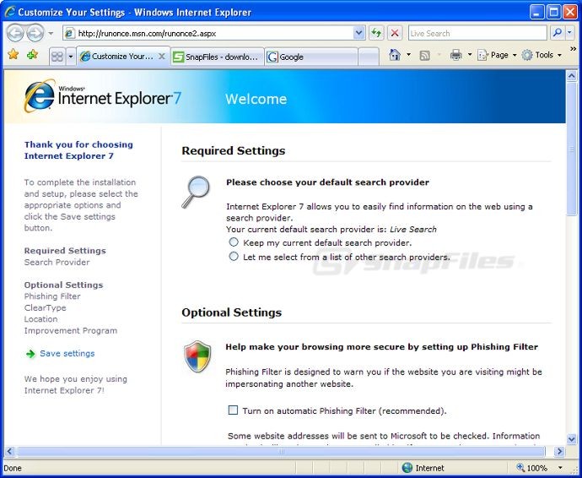Open the Page menu
This screenshot has height=478, width=582.
point(497,55)
